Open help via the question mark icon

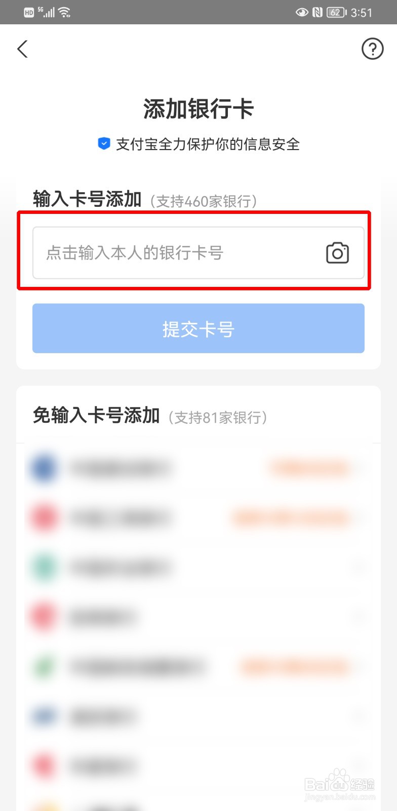click(372, 49)
